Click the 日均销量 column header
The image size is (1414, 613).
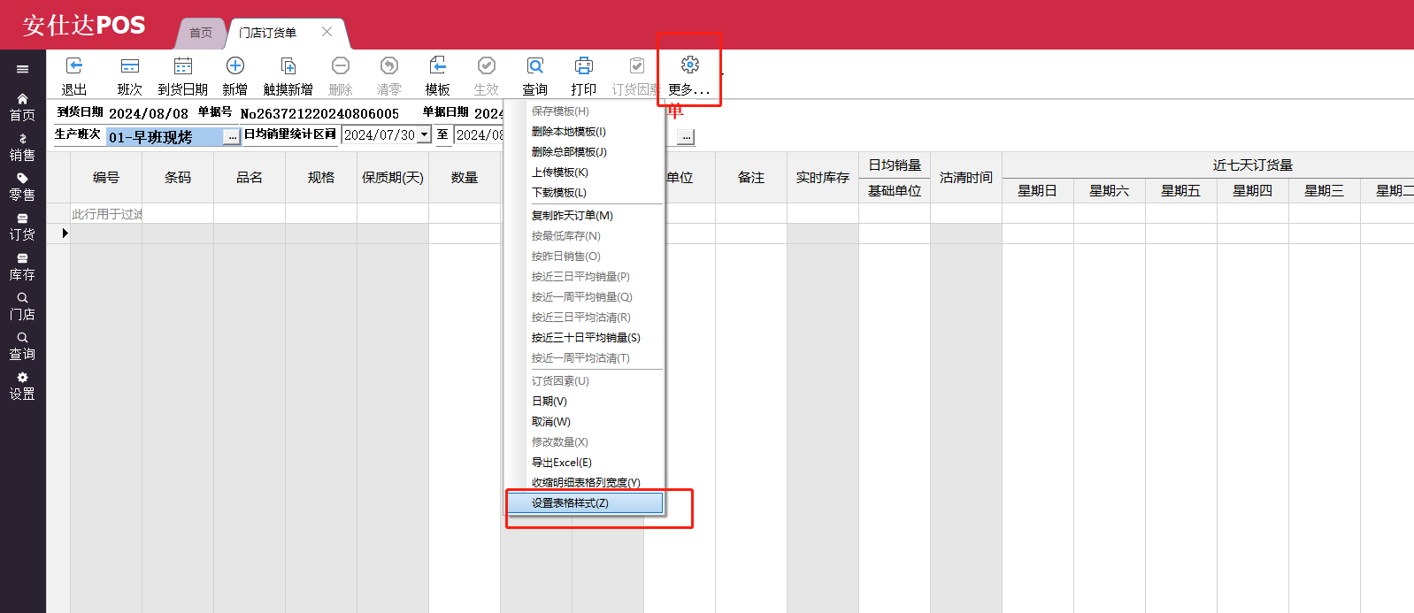point(895,165)
